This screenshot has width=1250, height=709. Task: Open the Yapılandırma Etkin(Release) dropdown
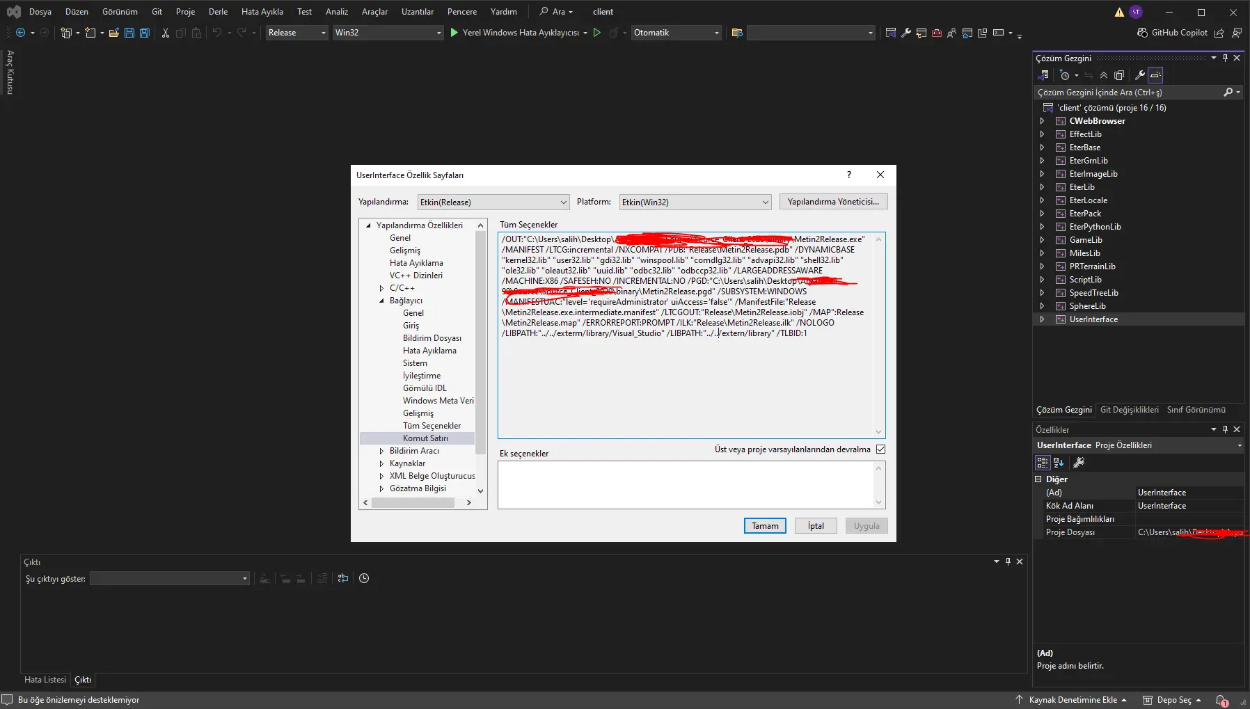(493, 202)
